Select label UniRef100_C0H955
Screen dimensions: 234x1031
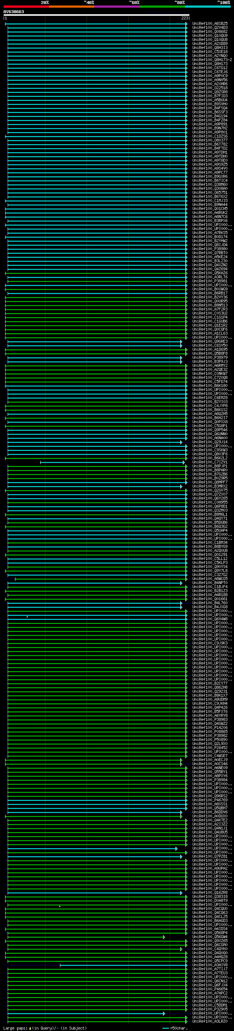coord(210,502)
